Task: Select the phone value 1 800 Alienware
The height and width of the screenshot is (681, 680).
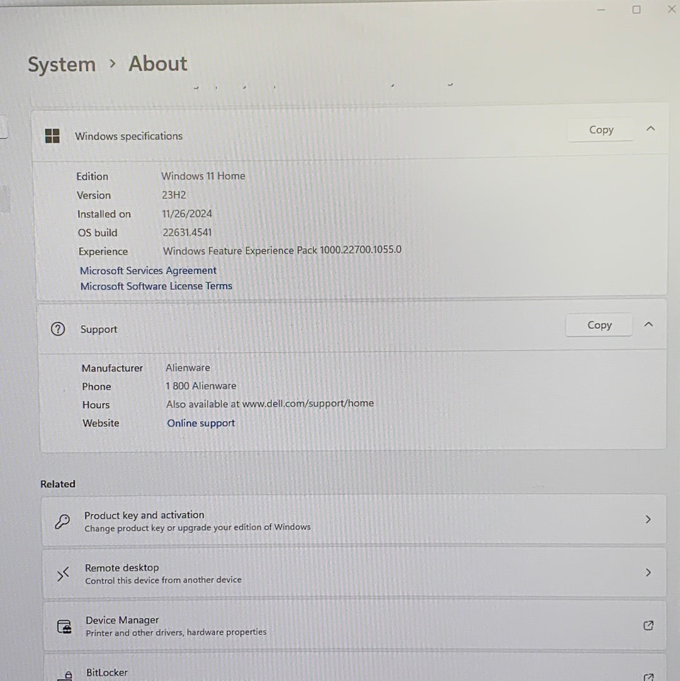Action: (201, 386)
